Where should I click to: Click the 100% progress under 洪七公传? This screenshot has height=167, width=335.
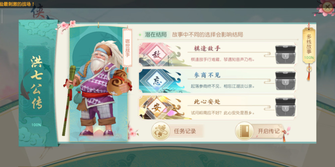pos(36,125)
